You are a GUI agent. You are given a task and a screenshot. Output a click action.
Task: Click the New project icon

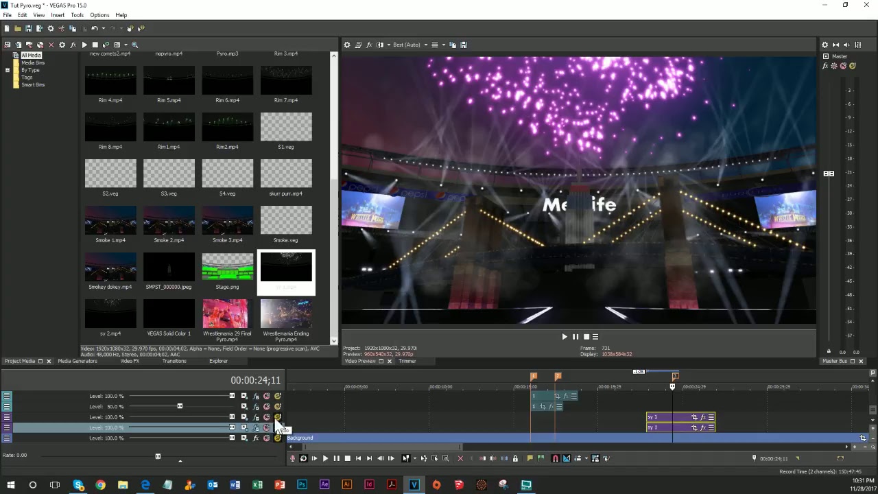(x=7, y=28)
